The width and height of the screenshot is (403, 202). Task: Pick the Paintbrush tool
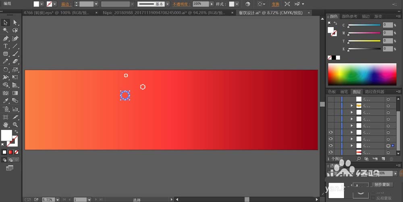tap(15, 54)
